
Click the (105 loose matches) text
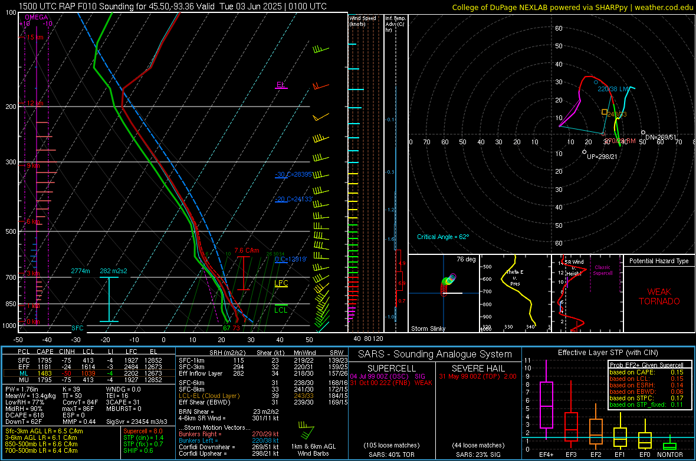391,445
